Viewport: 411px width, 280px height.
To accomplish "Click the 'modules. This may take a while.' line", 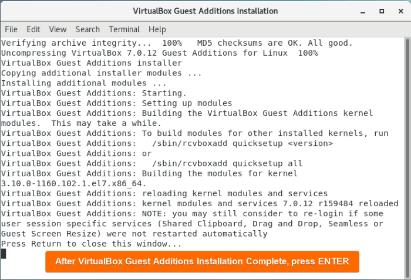I will (81, 124).
